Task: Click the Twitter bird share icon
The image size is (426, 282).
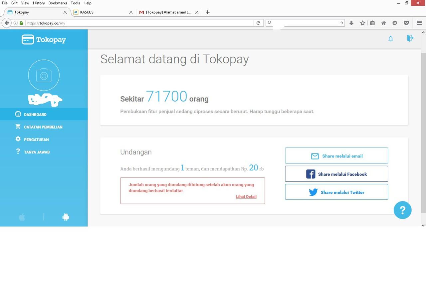Action: click(x=313, y=192)
